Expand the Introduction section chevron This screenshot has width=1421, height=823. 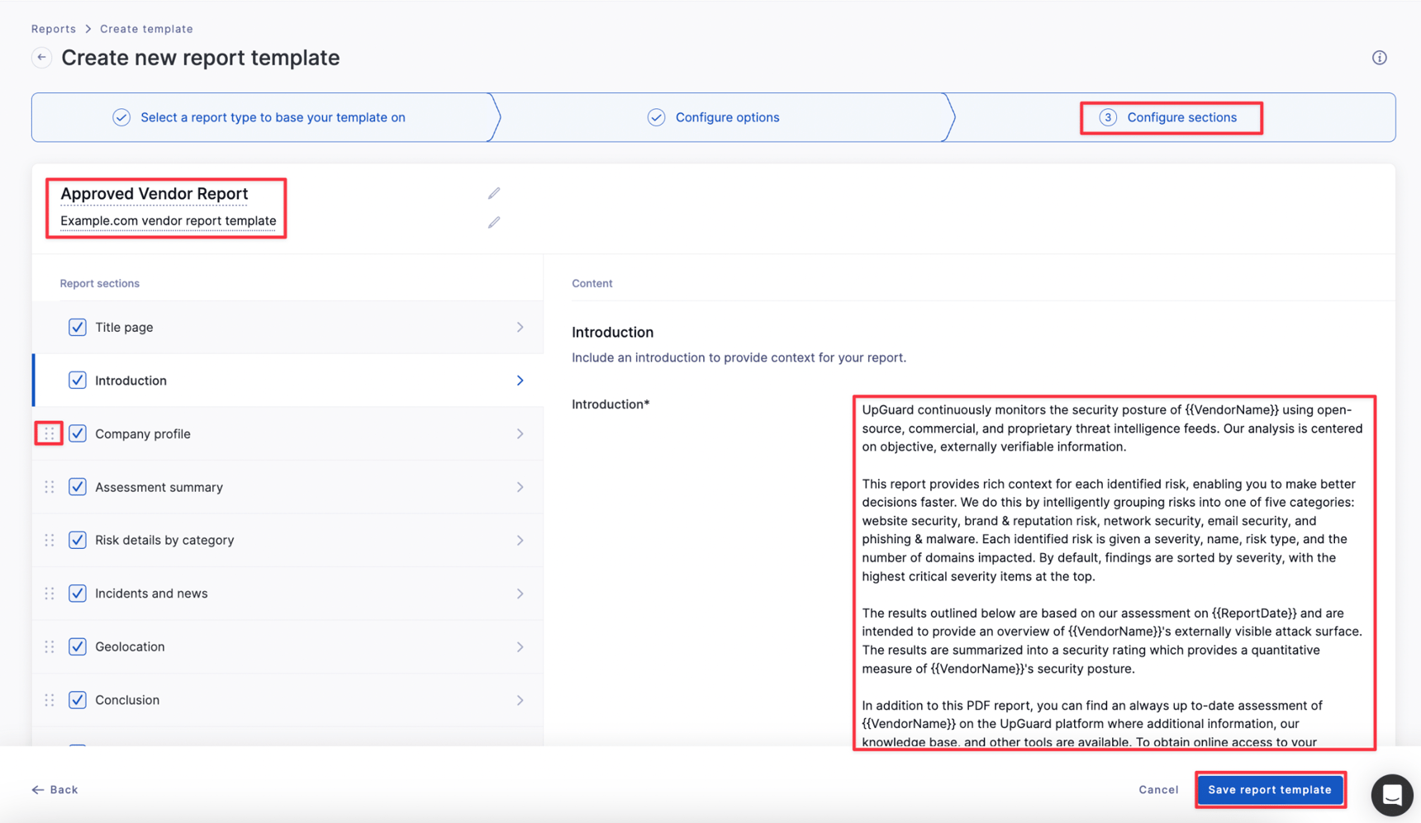[520, 381]
